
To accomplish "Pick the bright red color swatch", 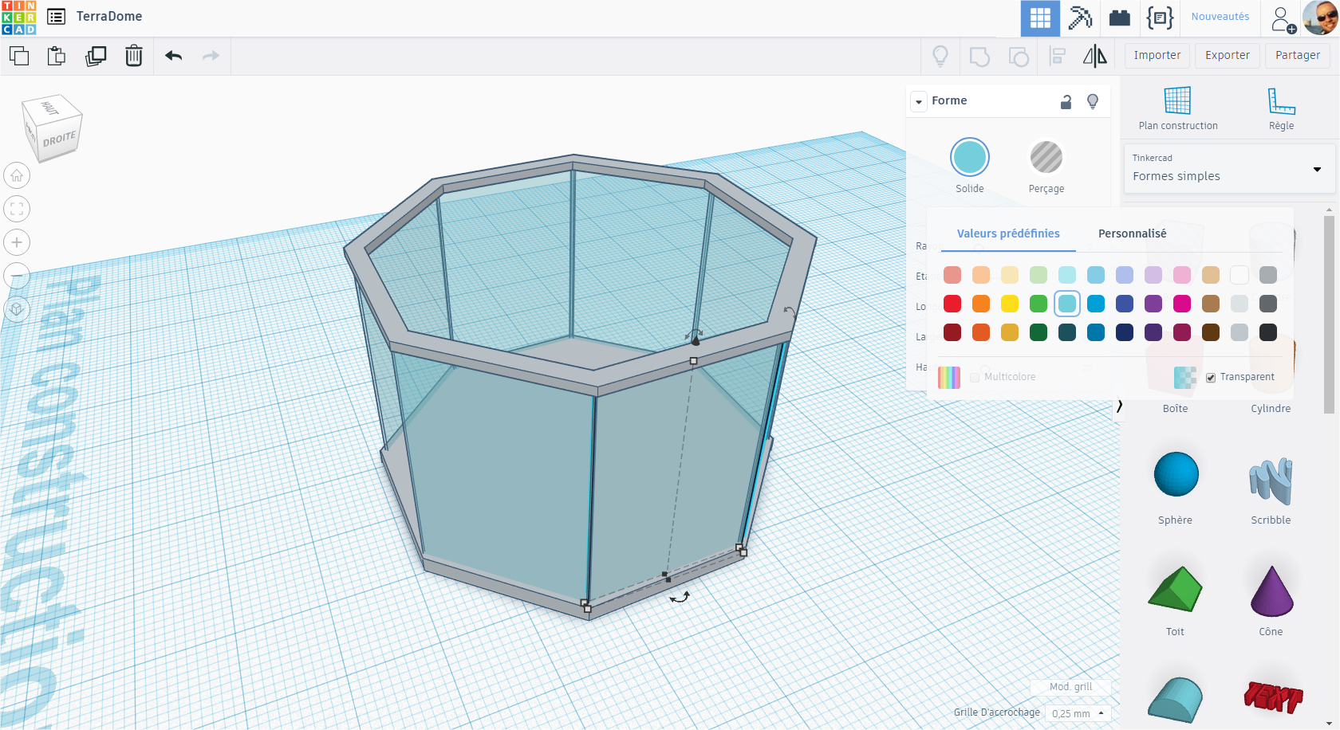I will pos(952,304).
